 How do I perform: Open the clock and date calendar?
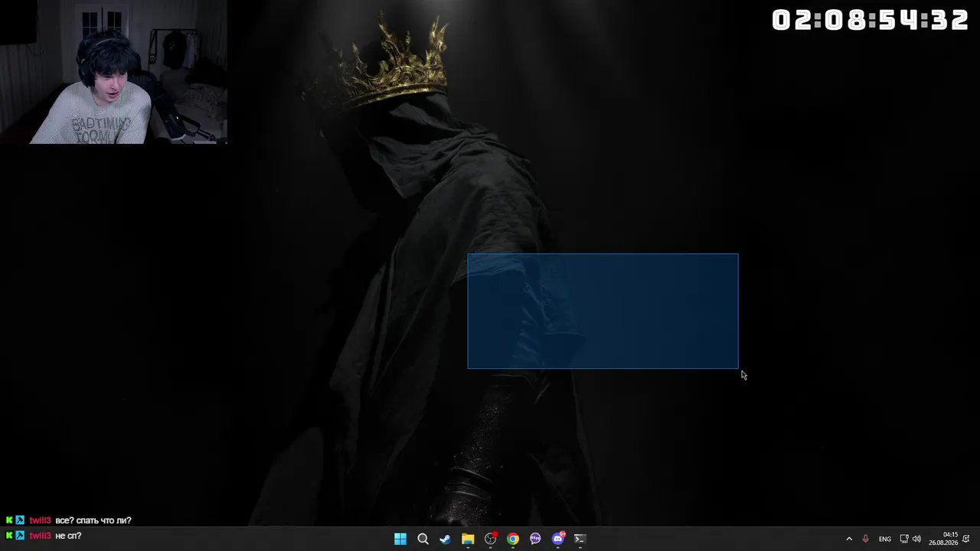(944, 539)
